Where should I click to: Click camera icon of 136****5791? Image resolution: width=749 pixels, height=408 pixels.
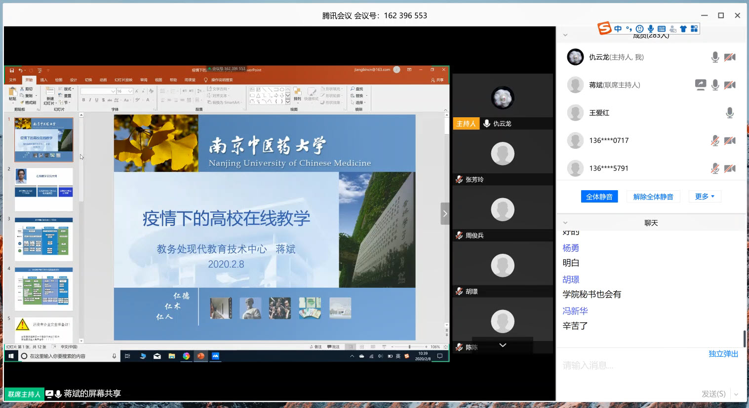[x=730, y=168]
